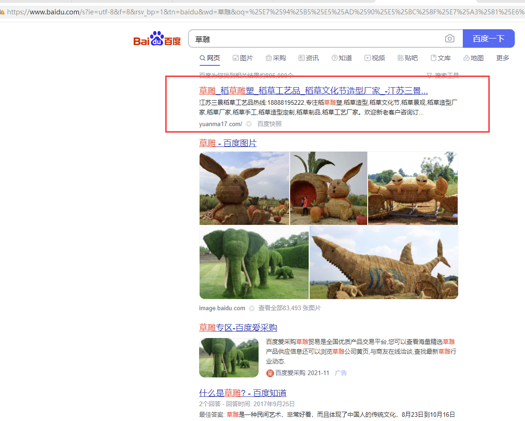Click the Baidu logo
Viewport: 525px width, 421px height.
click(157, 39)
